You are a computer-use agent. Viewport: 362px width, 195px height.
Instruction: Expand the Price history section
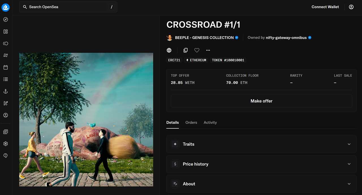tap(261, 164)
